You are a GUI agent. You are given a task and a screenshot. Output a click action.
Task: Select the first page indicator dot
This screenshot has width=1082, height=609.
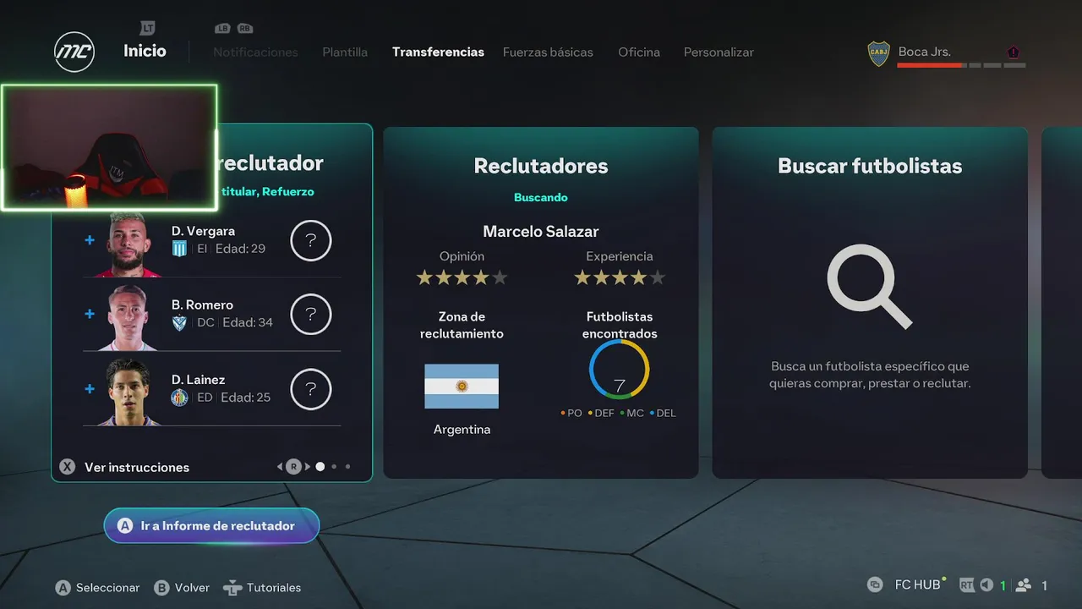[320, 466]
